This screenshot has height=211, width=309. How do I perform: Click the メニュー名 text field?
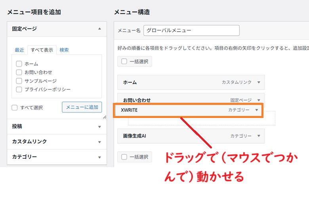point(191,30)
